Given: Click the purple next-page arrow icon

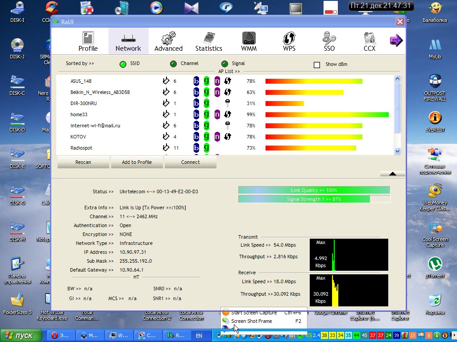Looking at the screenshot, I should (396, 41).
